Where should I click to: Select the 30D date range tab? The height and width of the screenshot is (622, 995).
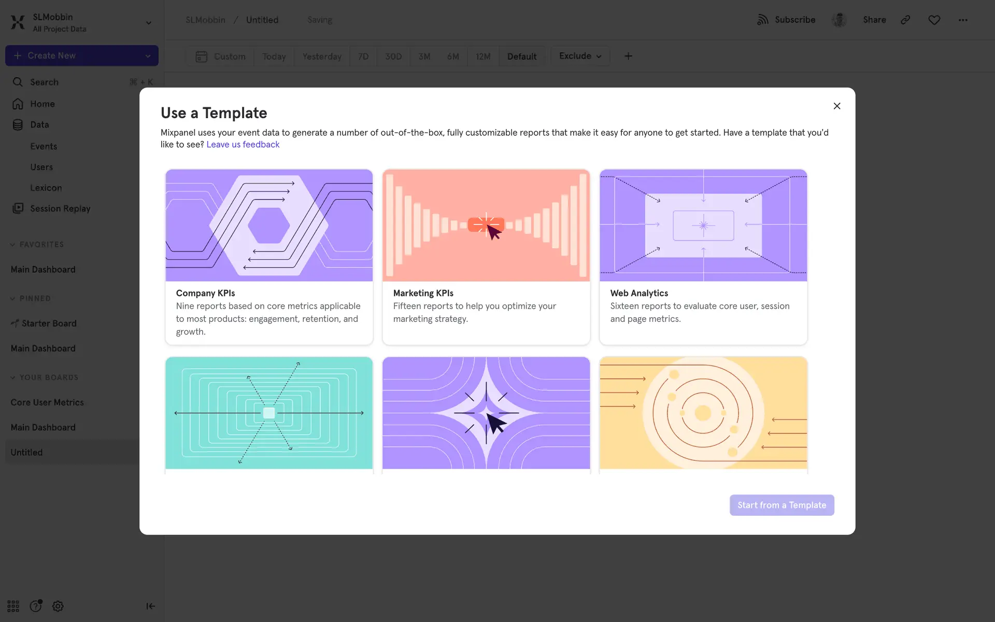393,56
